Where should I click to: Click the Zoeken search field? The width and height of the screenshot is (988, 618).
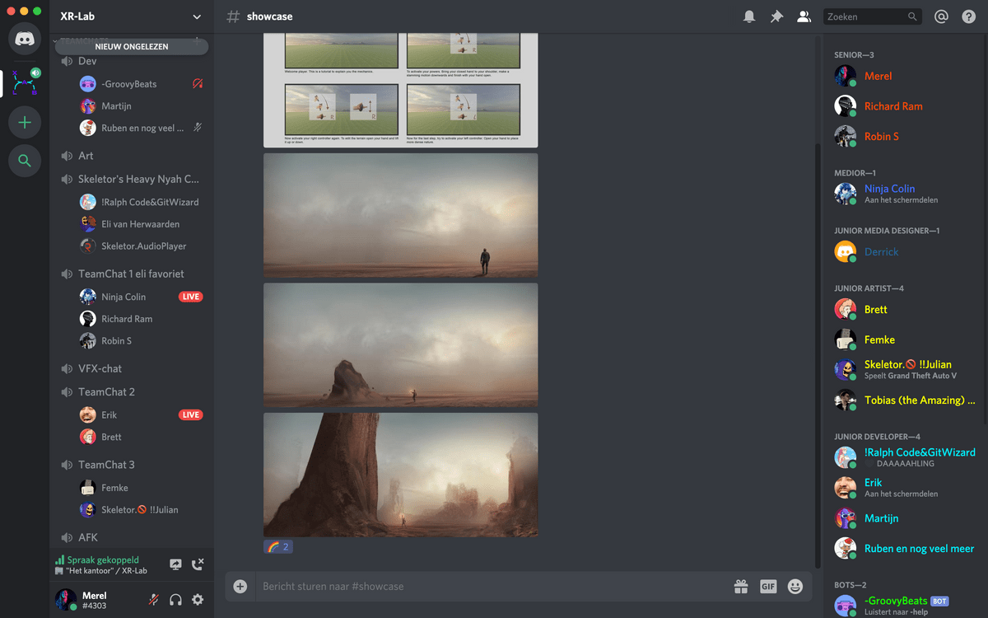872,16
